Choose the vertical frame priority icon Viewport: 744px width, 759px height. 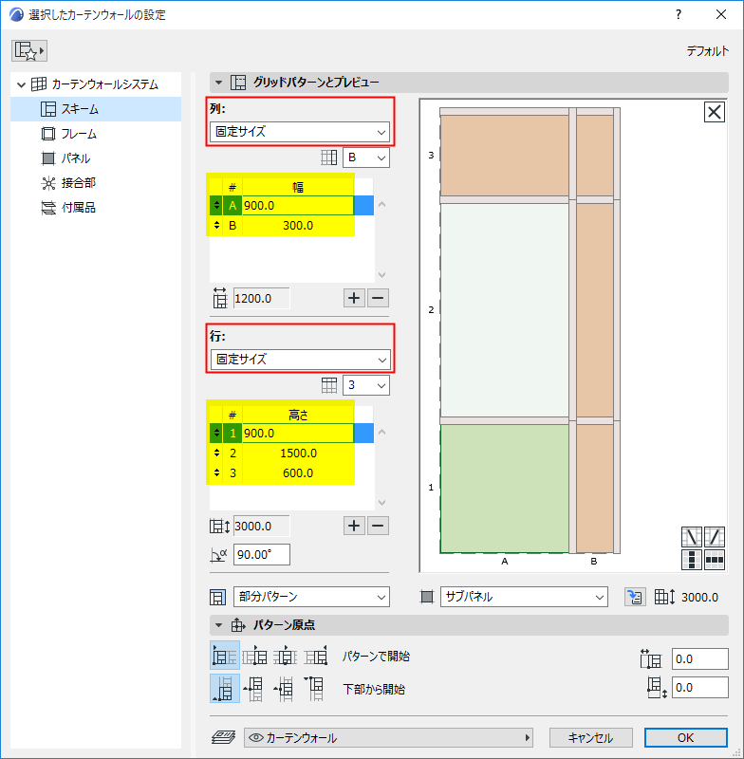click(x=691, y=560)
